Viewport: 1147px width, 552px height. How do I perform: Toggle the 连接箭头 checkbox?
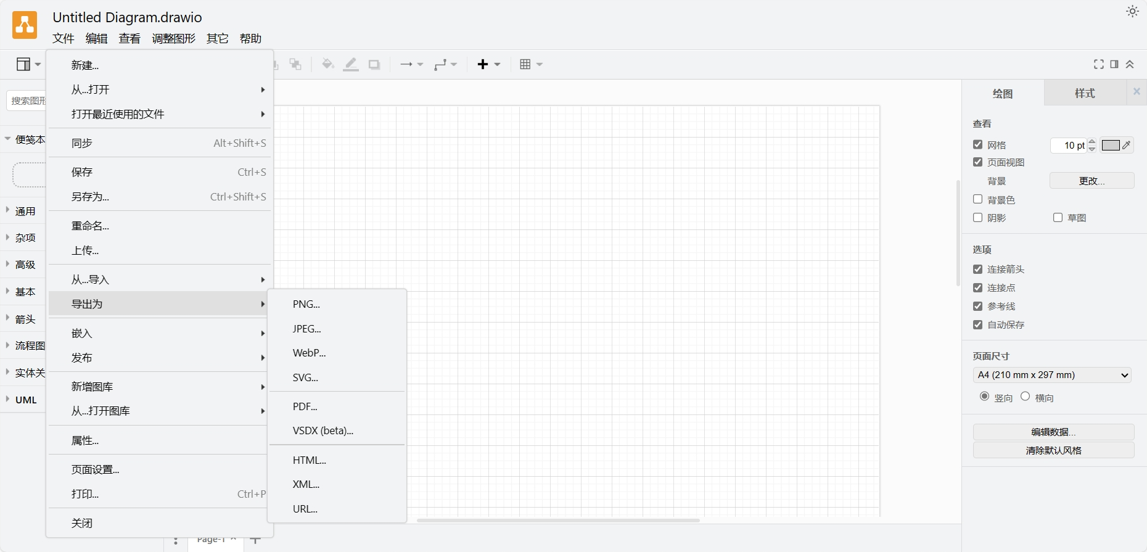(x=977, y=269)
